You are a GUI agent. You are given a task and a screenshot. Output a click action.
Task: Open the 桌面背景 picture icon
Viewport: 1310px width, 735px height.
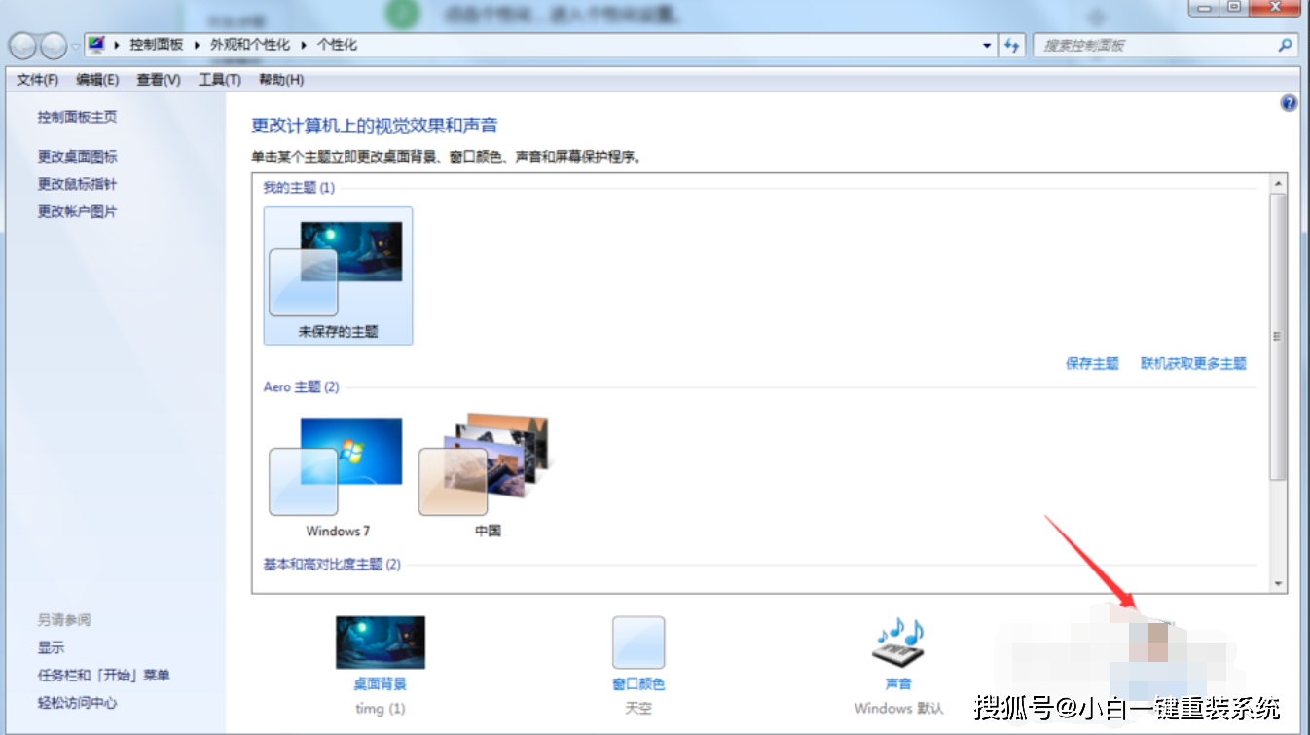click(x=380, y=642)
